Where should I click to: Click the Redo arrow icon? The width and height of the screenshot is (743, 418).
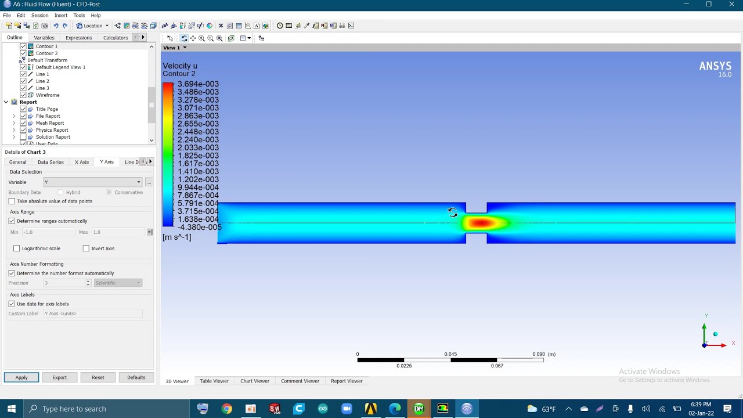64,26
